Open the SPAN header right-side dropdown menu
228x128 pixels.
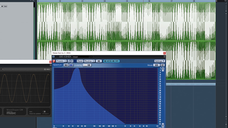coord(164,57)
